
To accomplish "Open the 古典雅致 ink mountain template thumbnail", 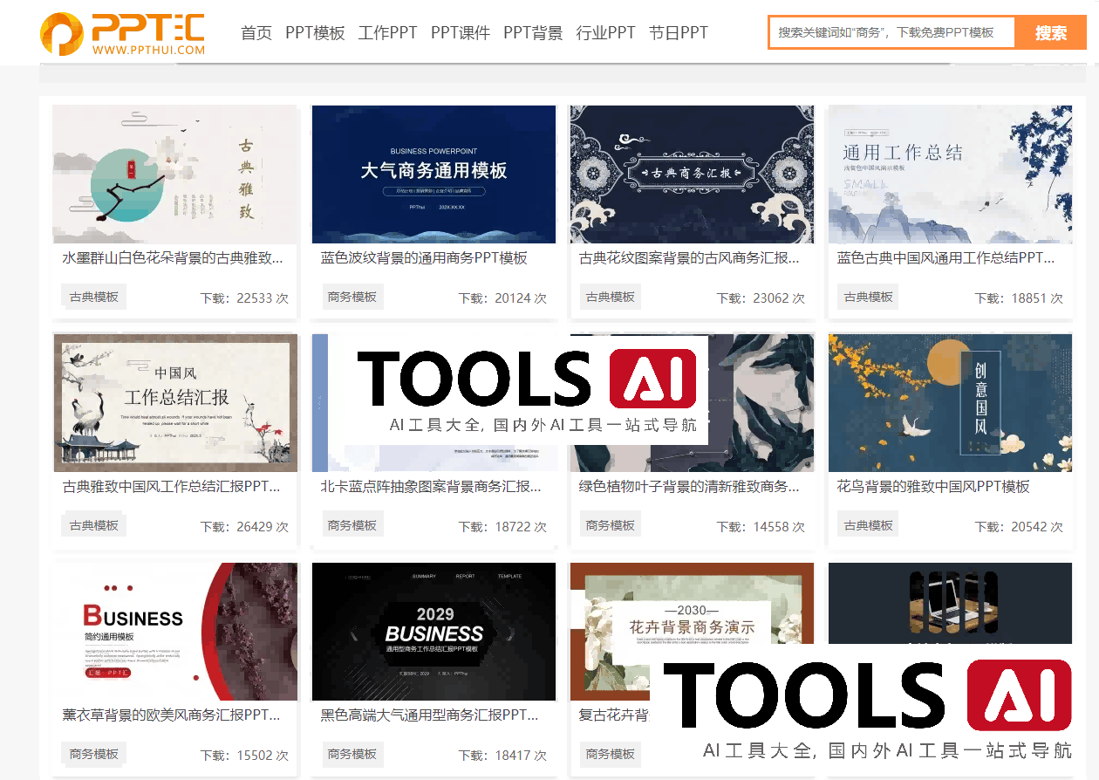I will point(175,174).
